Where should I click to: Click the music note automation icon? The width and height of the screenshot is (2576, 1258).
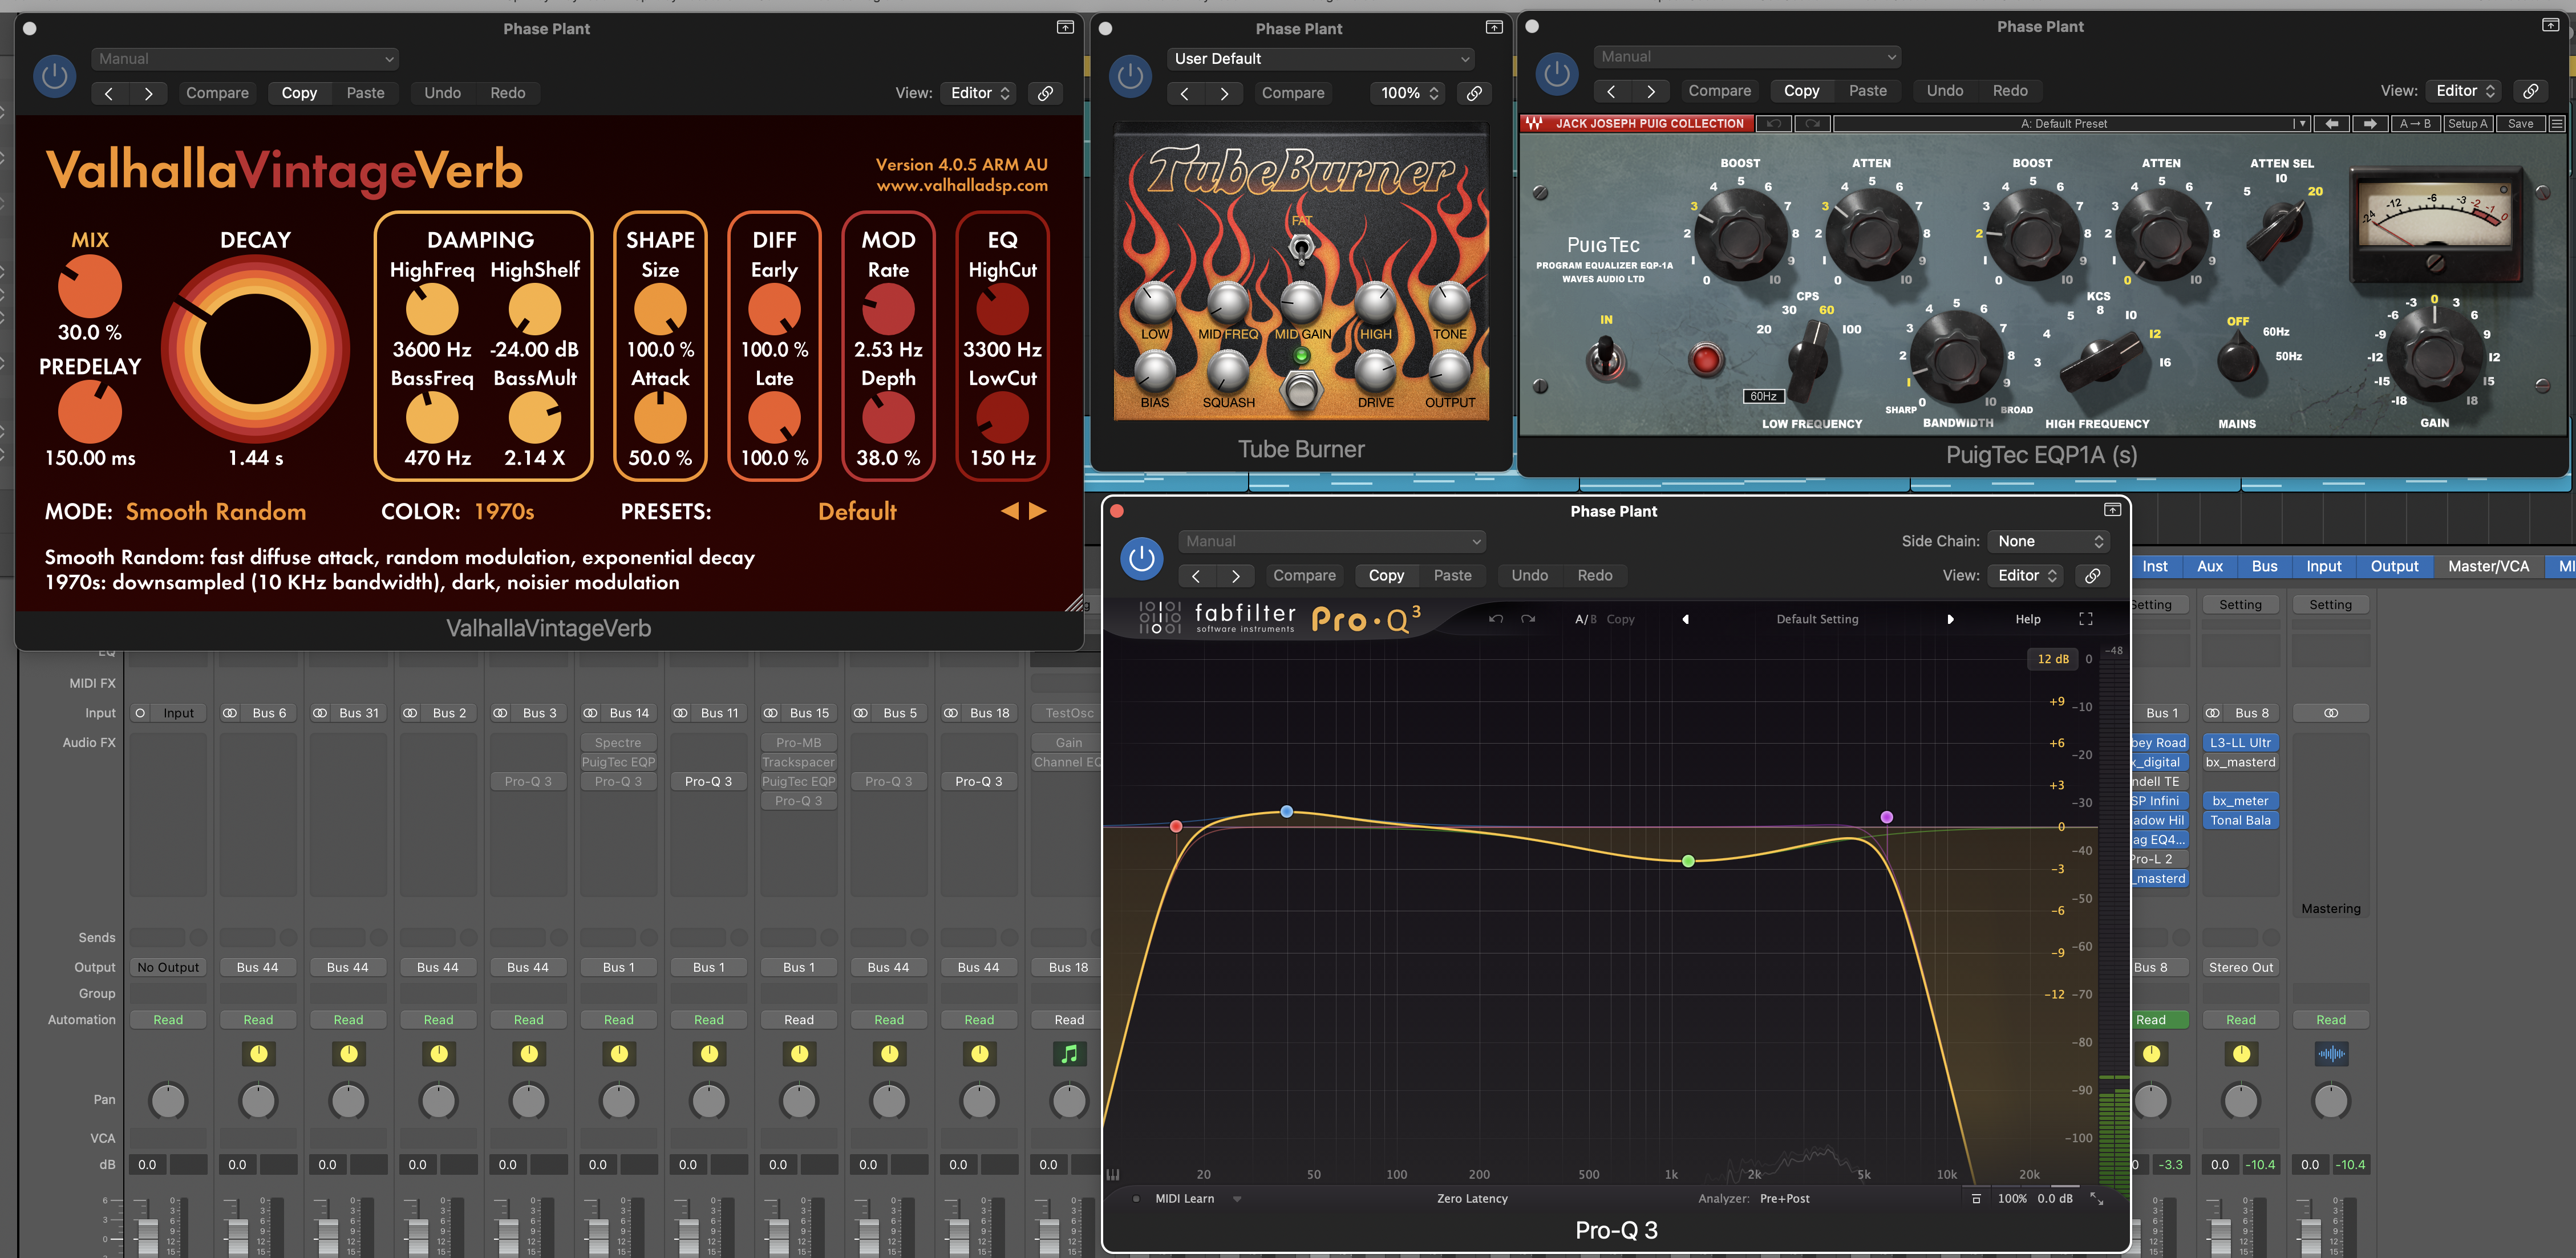pyautogui.click(x=1069, y=1054)
